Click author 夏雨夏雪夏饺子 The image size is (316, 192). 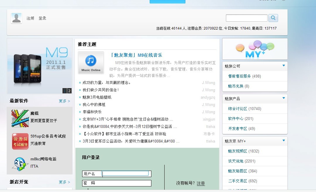tap(44, 121)
